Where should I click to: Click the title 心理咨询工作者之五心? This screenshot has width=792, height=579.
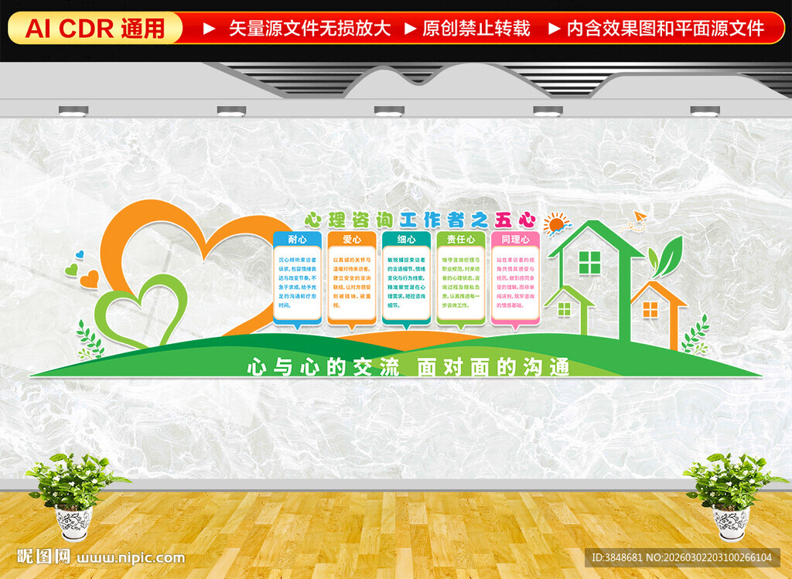pyautogui.click(x=420, y=220)
